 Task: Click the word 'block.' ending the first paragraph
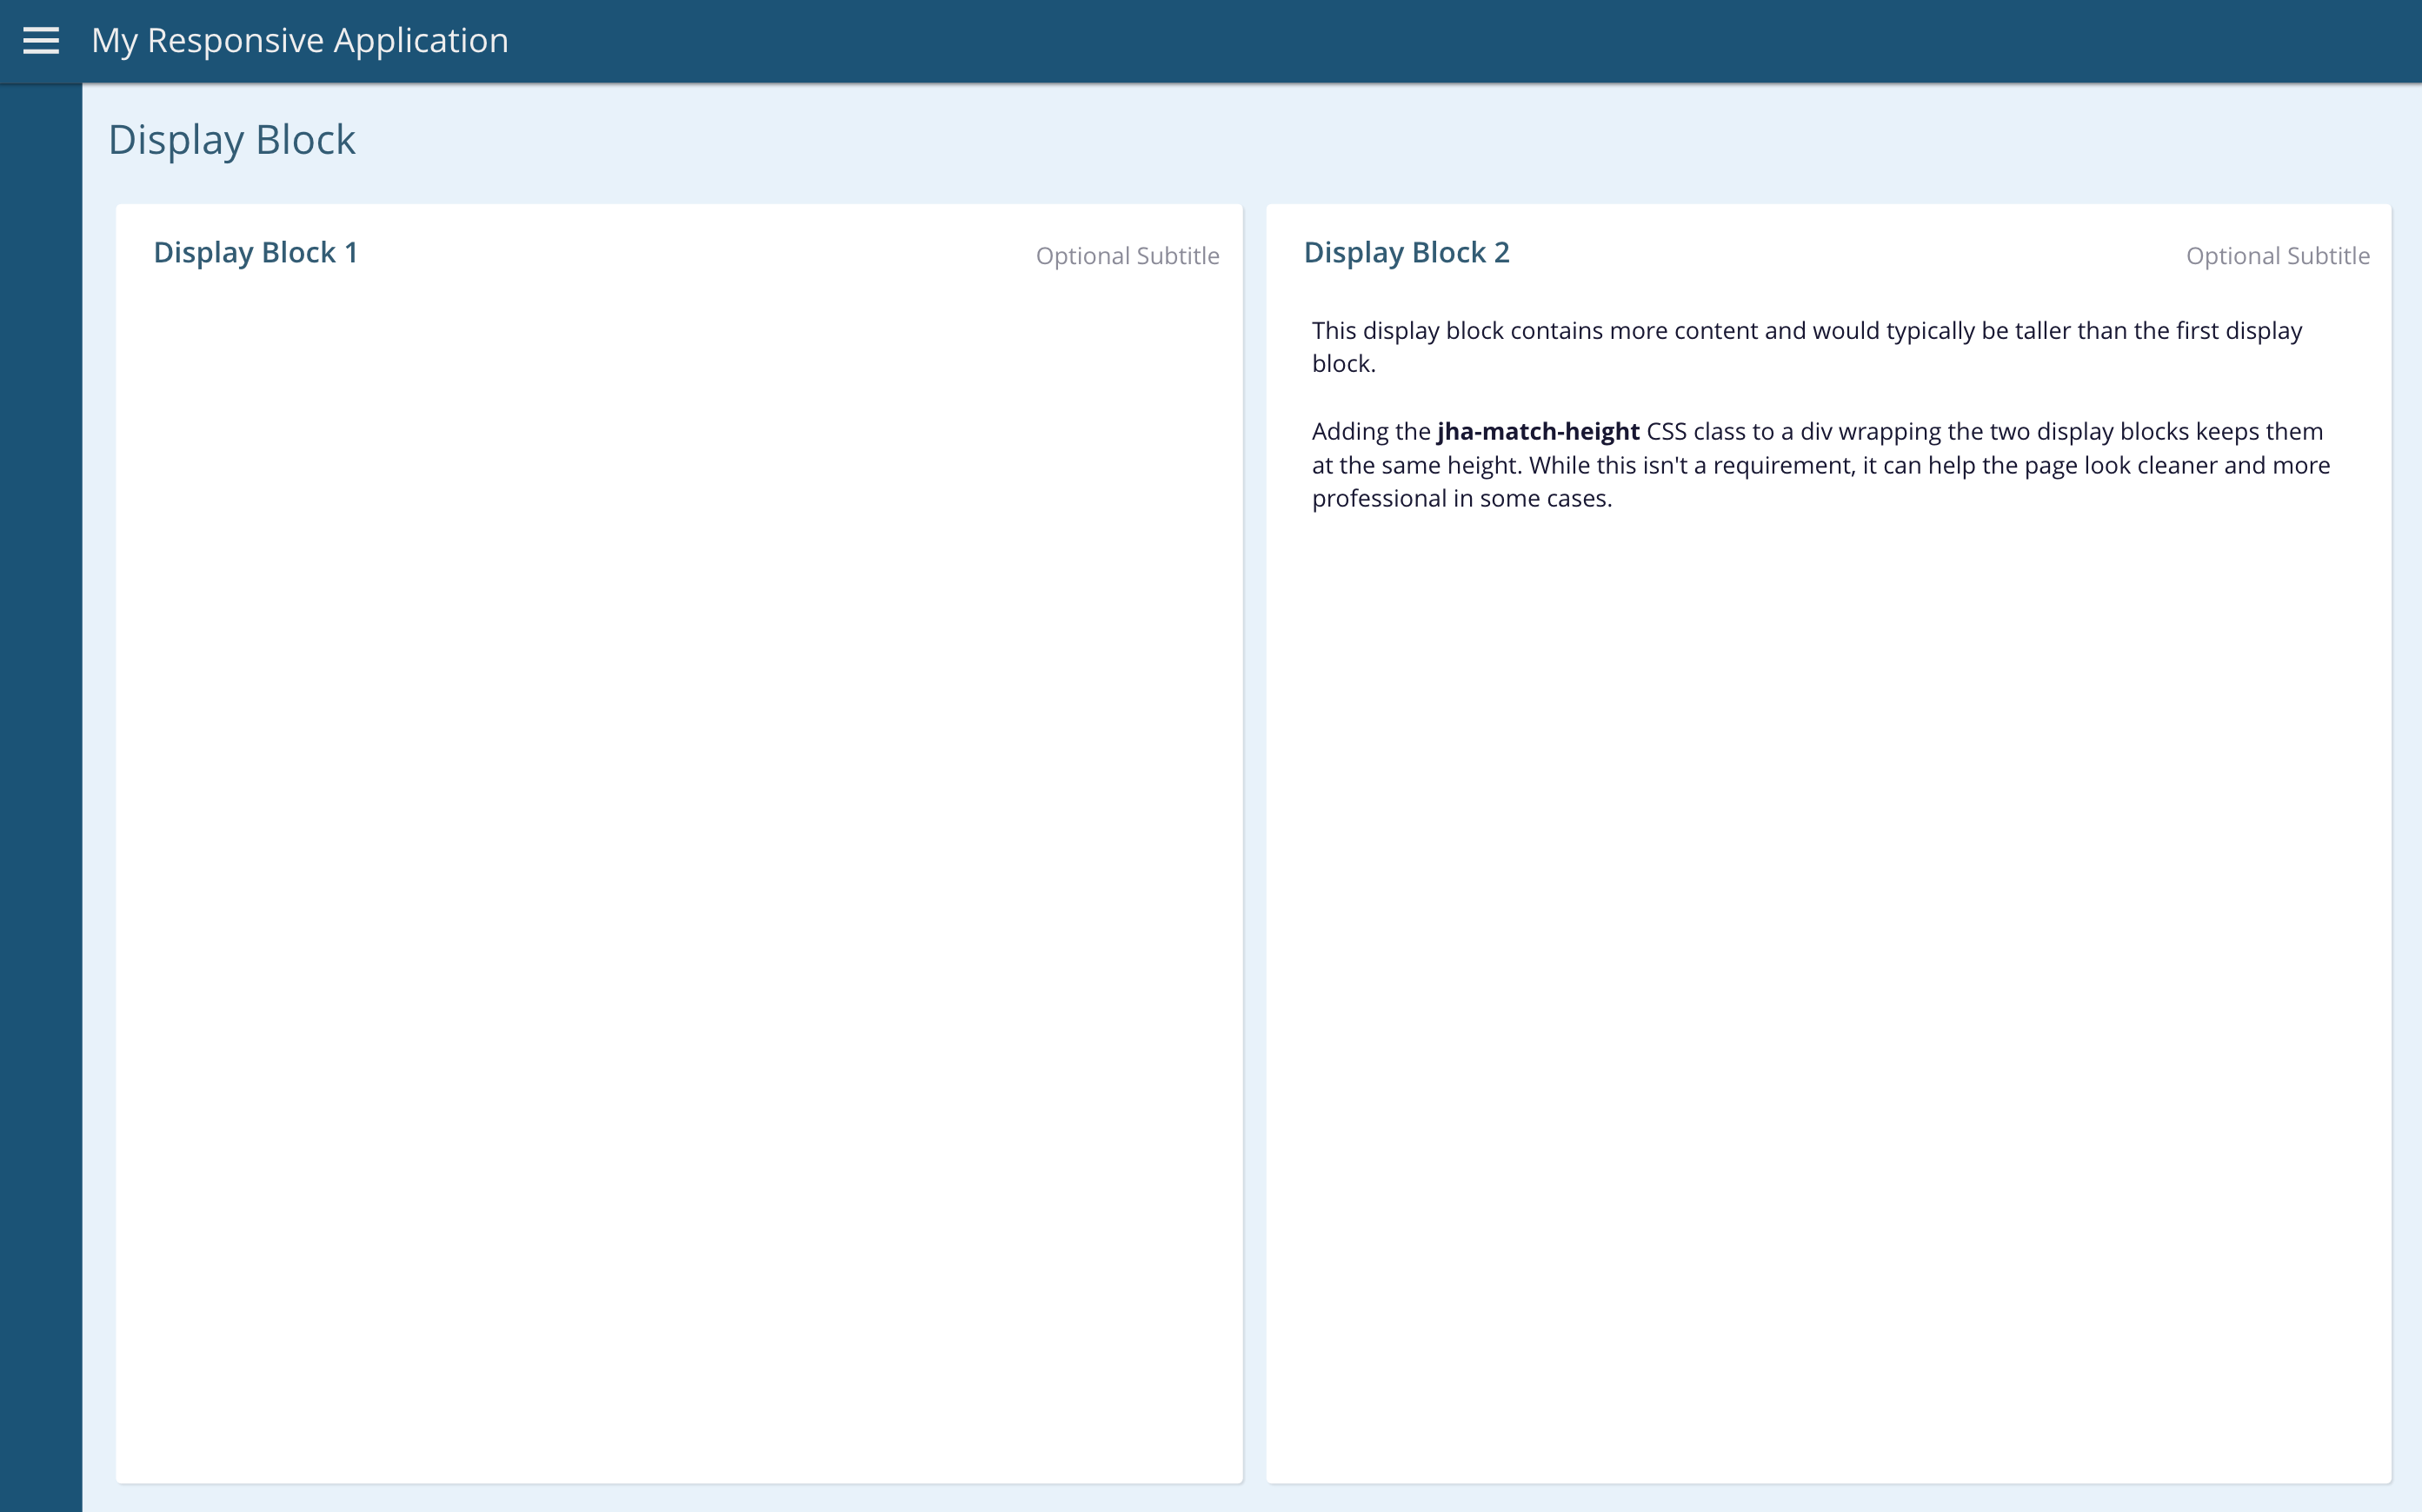pos(1343,365)
